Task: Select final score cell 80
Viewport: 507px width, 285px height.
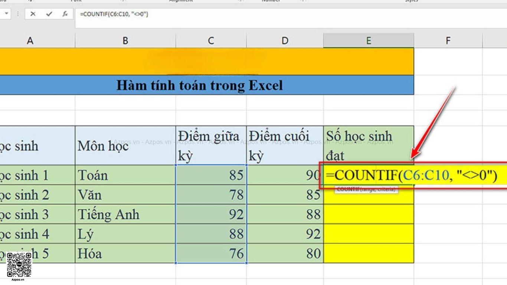Action: click(x=285, y=253)
